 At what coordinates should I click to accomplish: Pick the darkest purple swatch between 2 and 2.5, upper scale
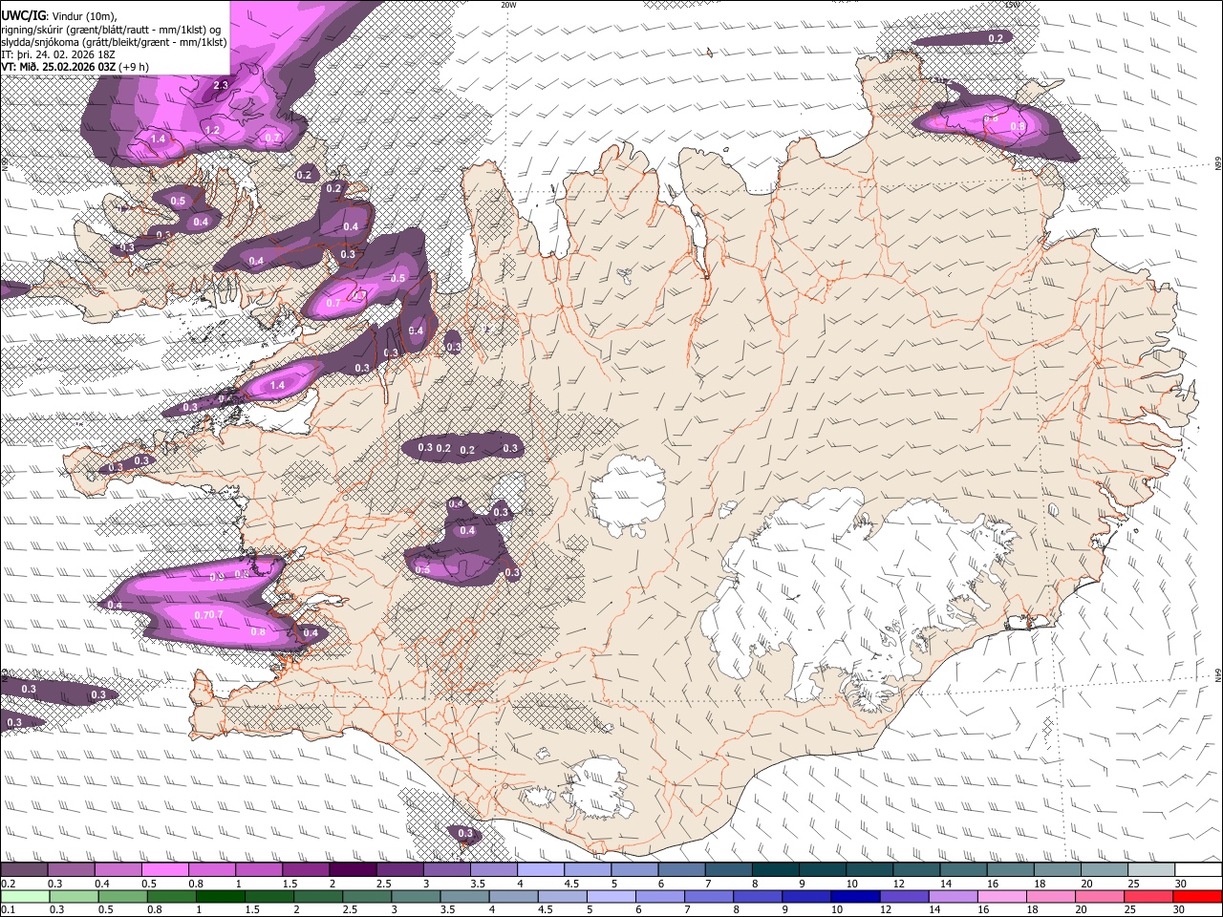[353, 870]
